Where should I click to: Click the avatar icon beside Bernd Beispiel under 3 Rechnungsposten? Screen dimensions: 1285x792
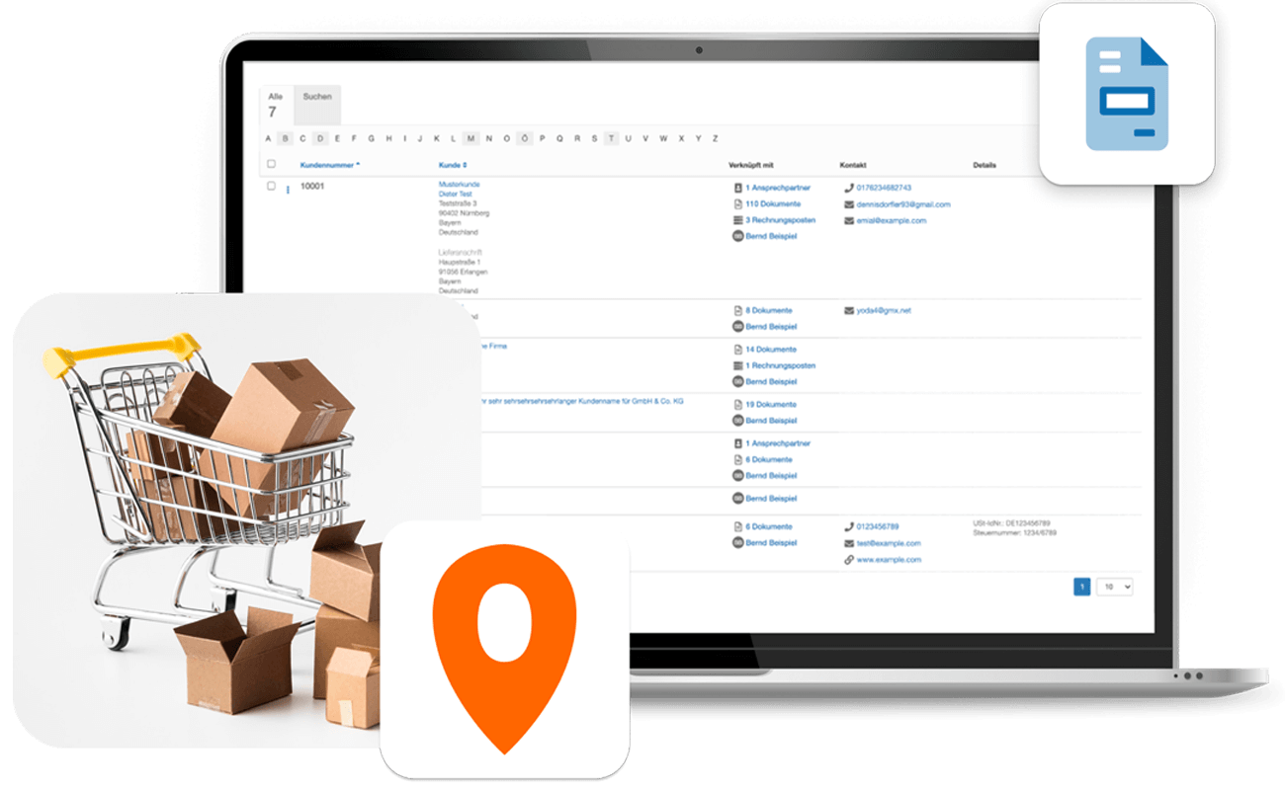pos(737,237)
